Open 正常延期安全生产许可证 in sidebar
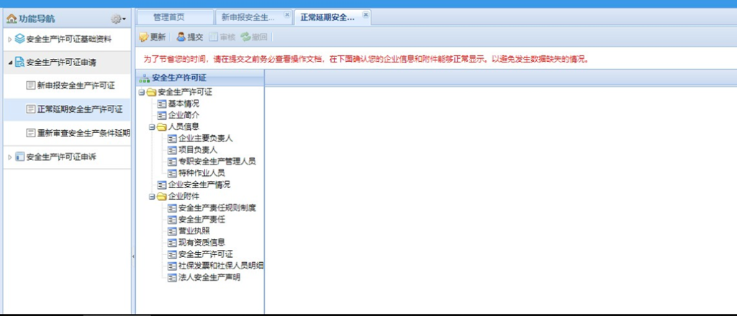 [80, 110]
